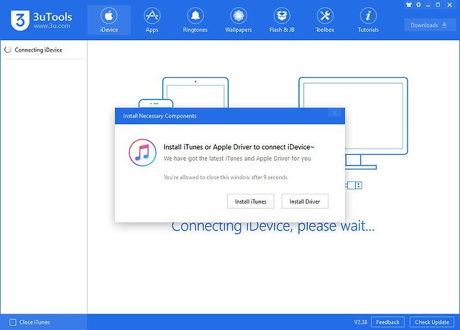Click Check Update button
Screen dimensions: 460x330
coord(432,322)
